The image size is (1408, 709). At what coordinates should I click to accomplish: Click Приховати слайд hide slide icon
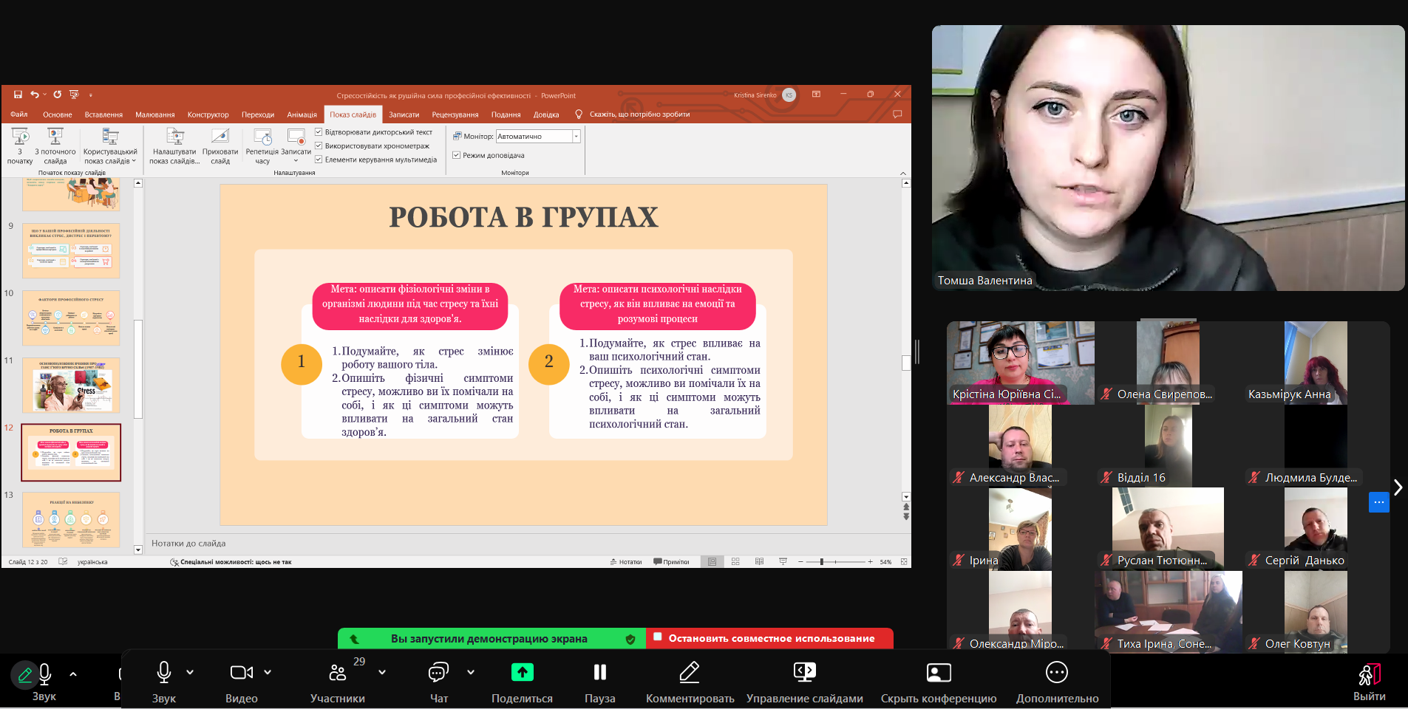[220, 137]
